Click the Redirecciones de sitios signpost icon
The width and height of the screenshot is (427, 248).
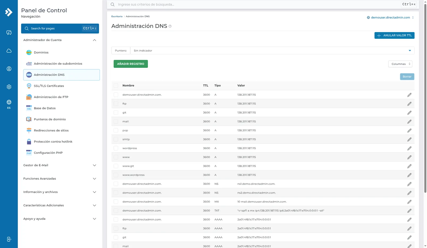pyautogui.click(x=29, y=130)
